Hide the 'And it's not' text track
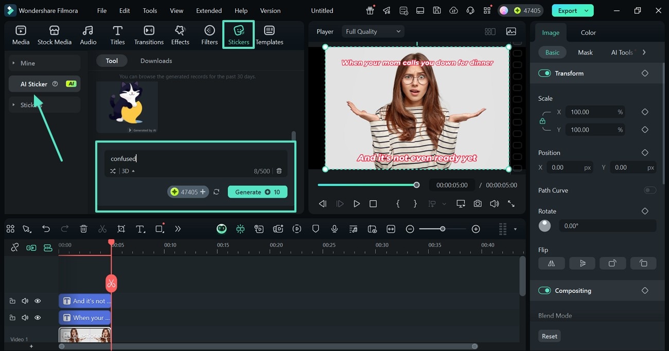 [38, 301]
